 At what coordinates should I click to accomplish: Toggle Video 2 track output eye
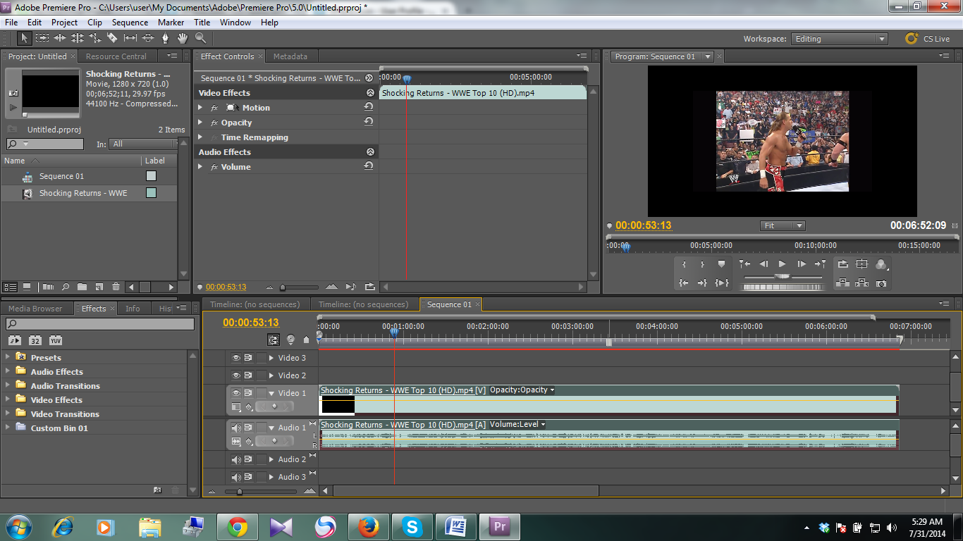(x=236, y=375)
